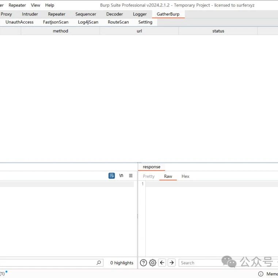This screenshot has height=278, width=278.
Task: Switch to the Logger tab
Action: [x=140, y=14]
